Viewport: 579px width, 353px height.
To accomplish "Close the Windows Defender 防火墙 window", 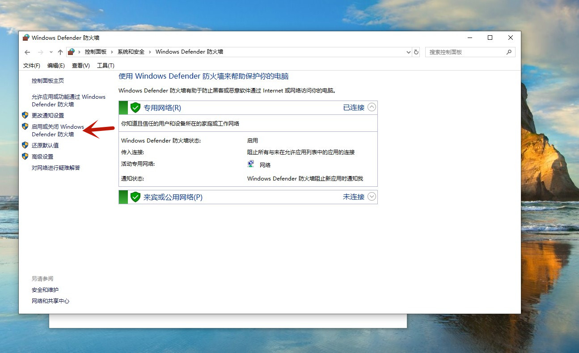I will (x=511, y=38).
